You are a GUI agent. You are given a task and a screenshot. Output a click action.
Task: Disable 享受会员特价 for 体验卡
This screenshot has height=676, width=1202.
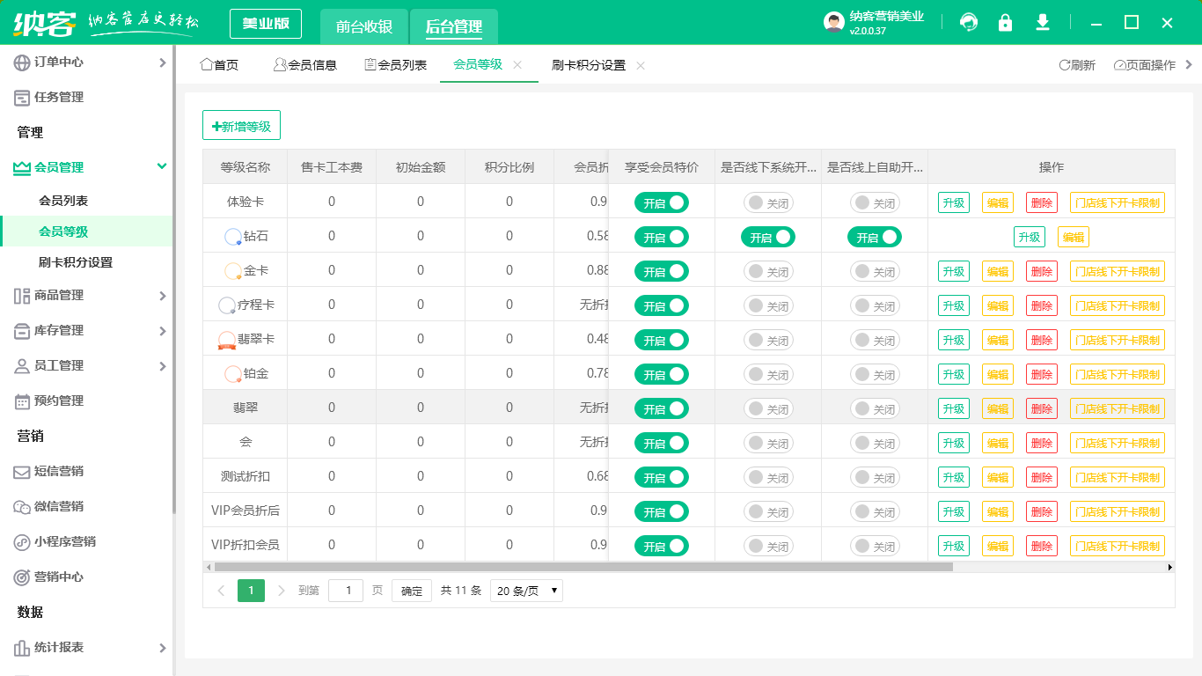tap(661, 202)
